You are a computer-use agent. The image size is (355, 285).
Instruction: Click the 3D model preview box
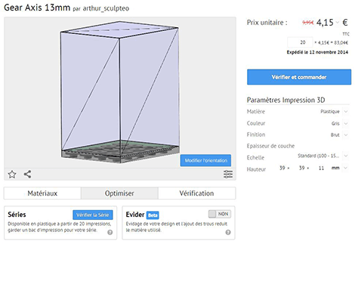[120, 92]
